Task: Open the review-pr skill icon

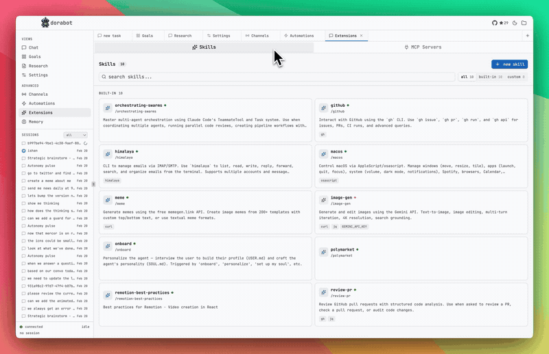Action: tap(323, 292)
